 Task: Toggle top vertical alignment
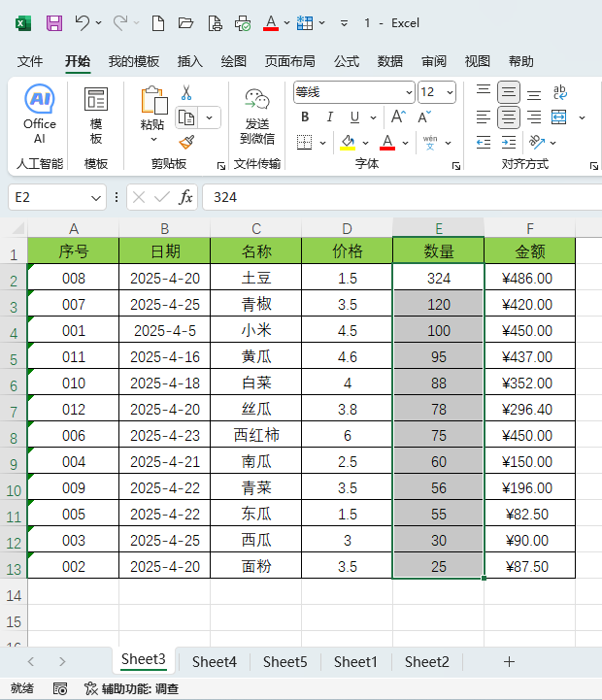click(484, 92)
